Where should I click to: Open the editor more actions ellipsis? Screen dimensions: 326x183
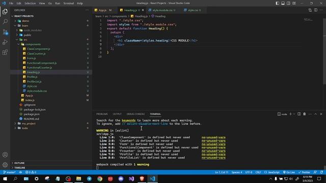point(321,10)
